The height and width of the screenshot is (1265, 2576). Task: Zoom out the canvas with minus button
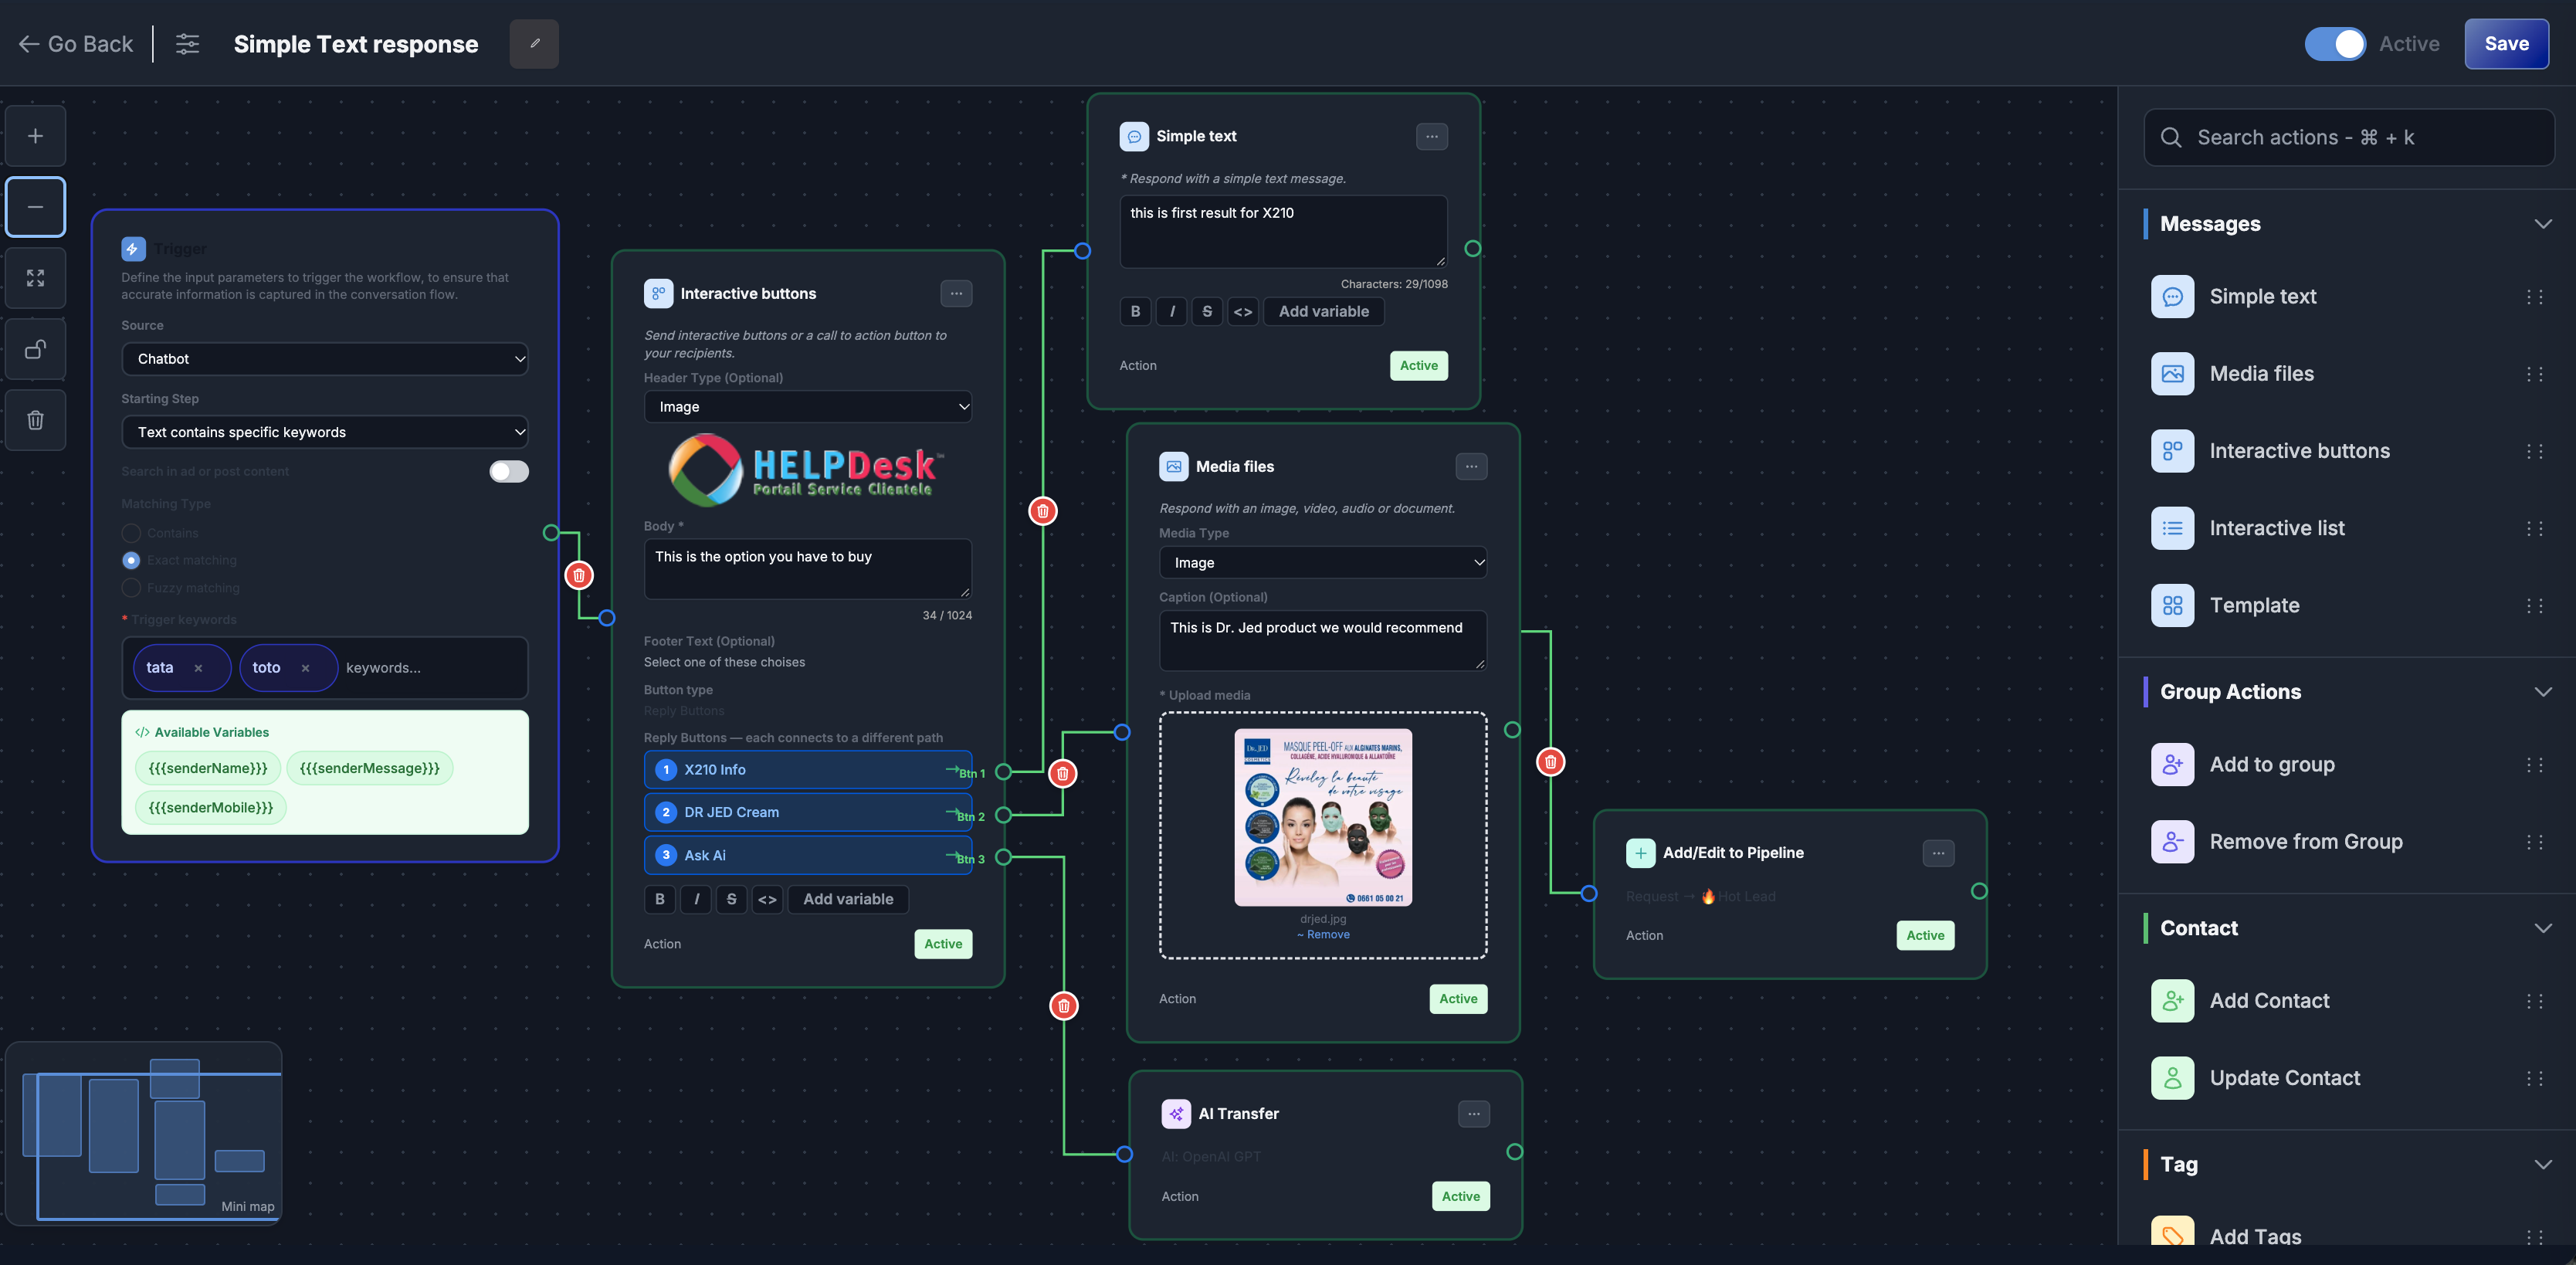click(35, 207)
